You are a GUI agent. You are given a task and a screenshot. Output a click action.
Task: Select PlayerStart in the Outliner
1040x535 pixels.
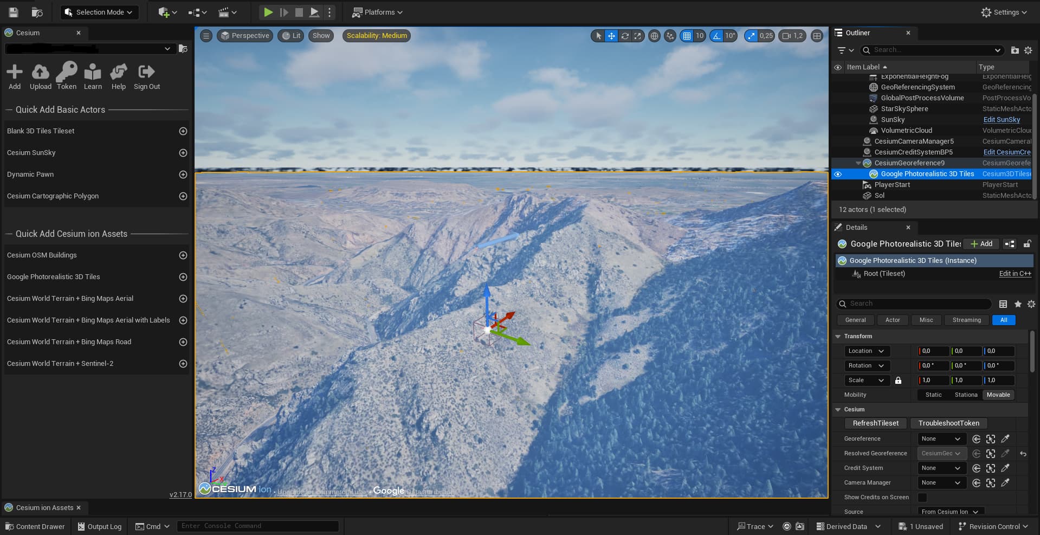[892, 185]
